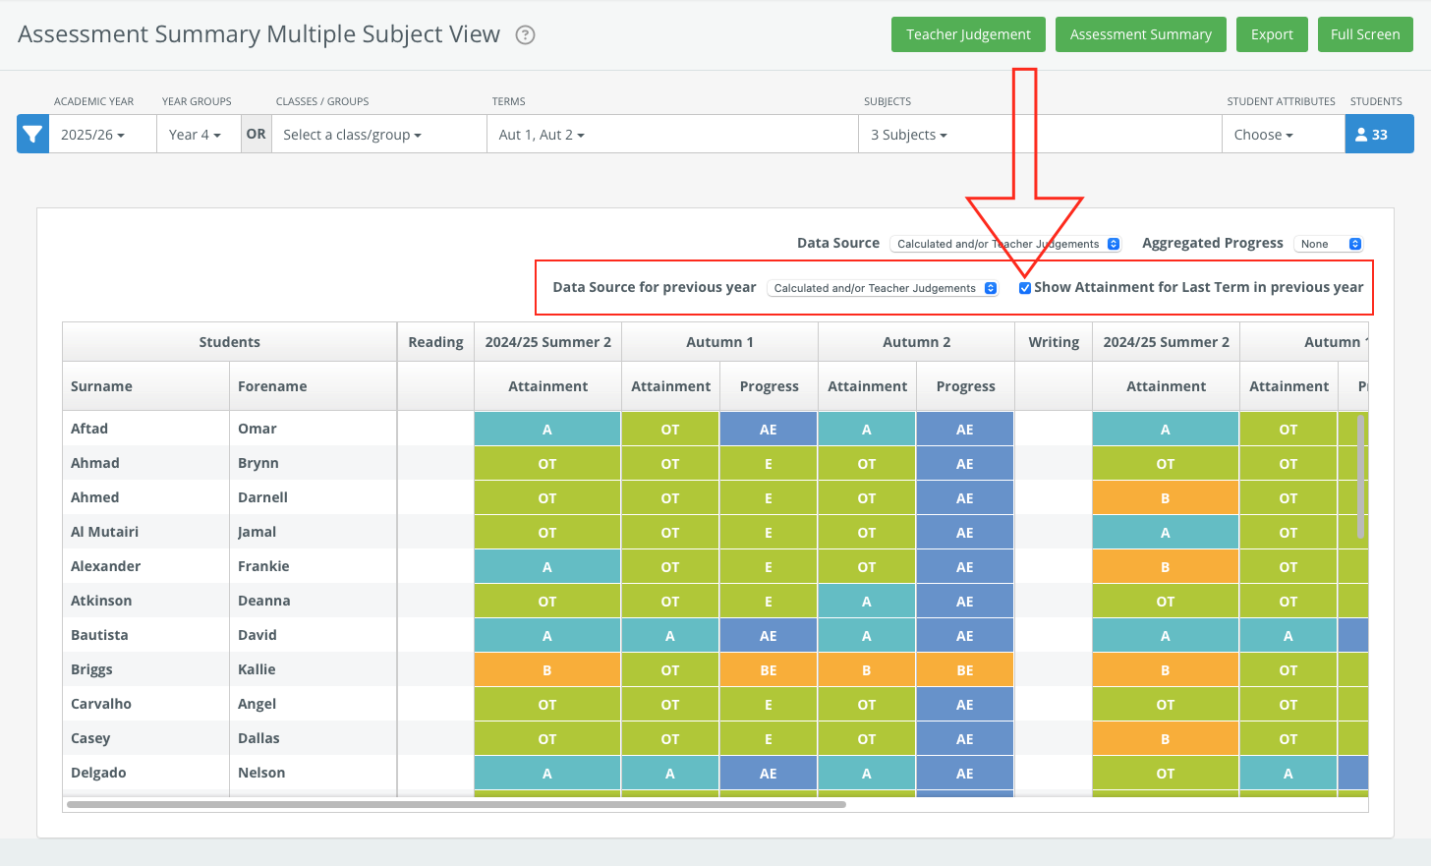
Task: Open Student Attributes Choose dropdown
Action: pos(1263,135)
